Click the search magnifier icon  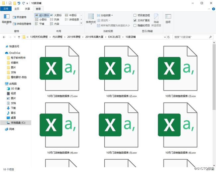point(210,37)
